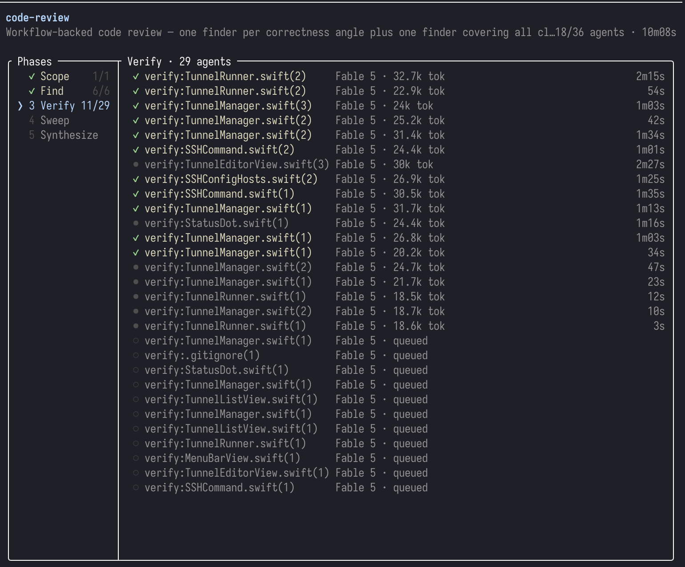Click the checkmark on the 32.7k tok TunnelRunner row
685x567 pixels.
[x=136, y=77]
